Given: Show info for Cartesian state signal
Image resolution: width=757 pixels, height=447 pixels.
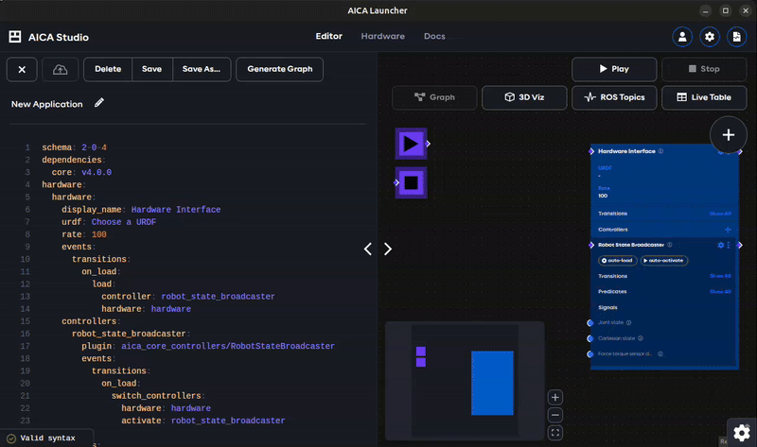Looking at the screenshot, I should click(641, 338).
